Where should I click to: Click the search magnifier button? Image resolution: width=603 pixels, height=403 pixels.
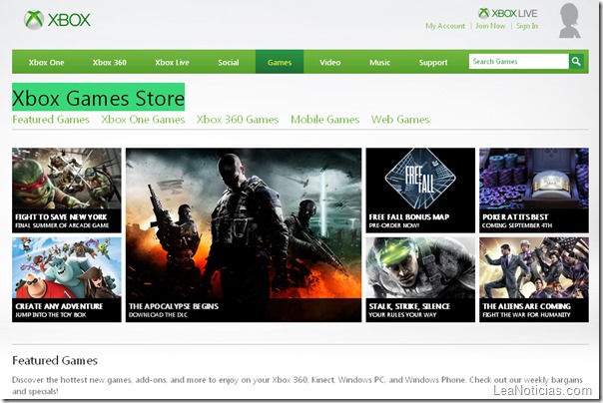click(576, 62)
